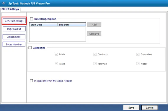Viewport: 168px width, 111px height.
Task: Click the Start Date column header
Action: [43, 25]
